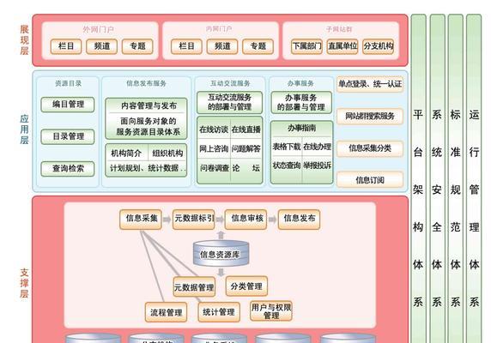Select 栏目 under 外网门户
The width and height of the screenshot is (491, 343).
[x=66, y=46]
